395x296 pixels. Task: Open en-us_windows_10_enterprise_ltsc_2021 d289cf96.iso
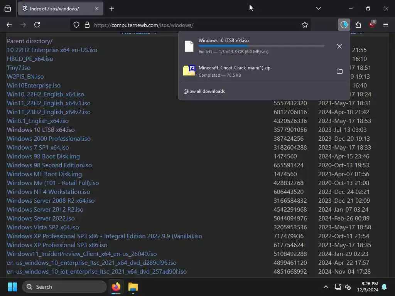pos(92,263)
